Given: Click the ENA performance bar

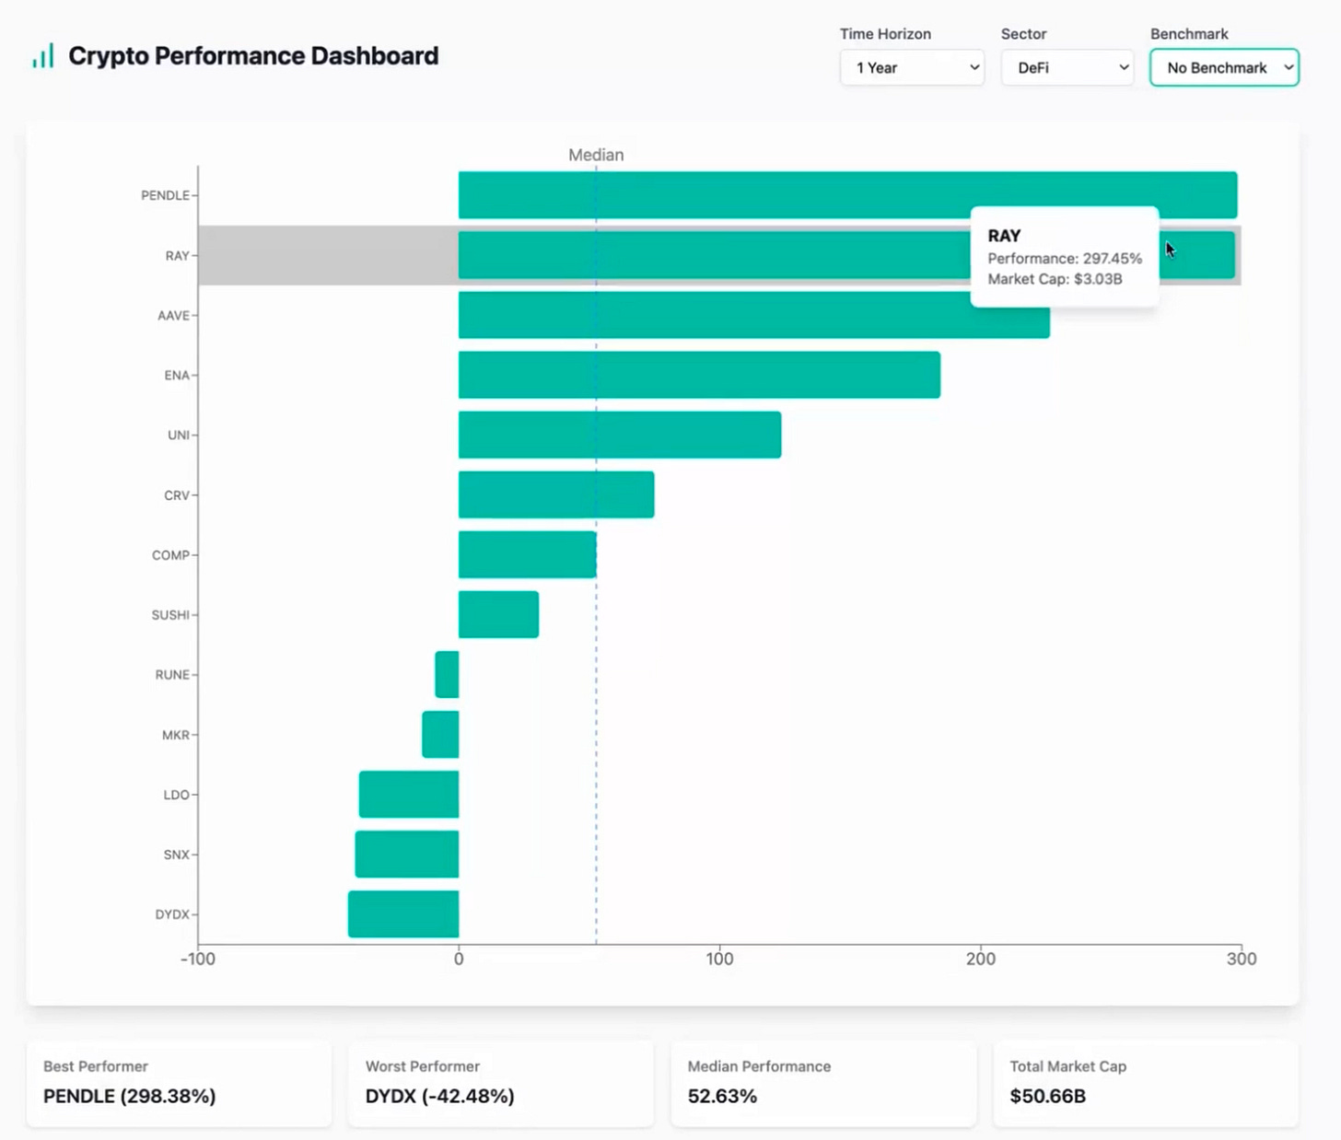Looking at the screenshot, I should 699,375.
